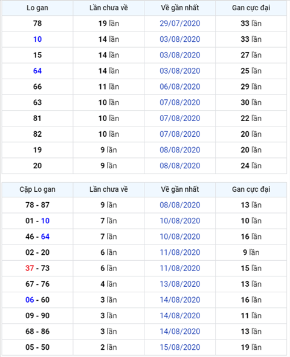Select the blue 64 in pair 46 - 64

pos(45,237)
